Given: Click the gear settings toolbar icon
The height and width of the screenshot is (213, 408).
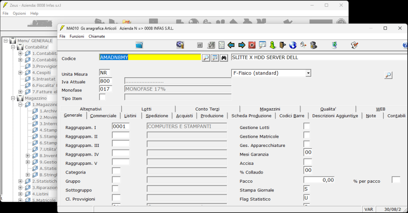Looking at the screenshot, I should click(x=180, y=45).
